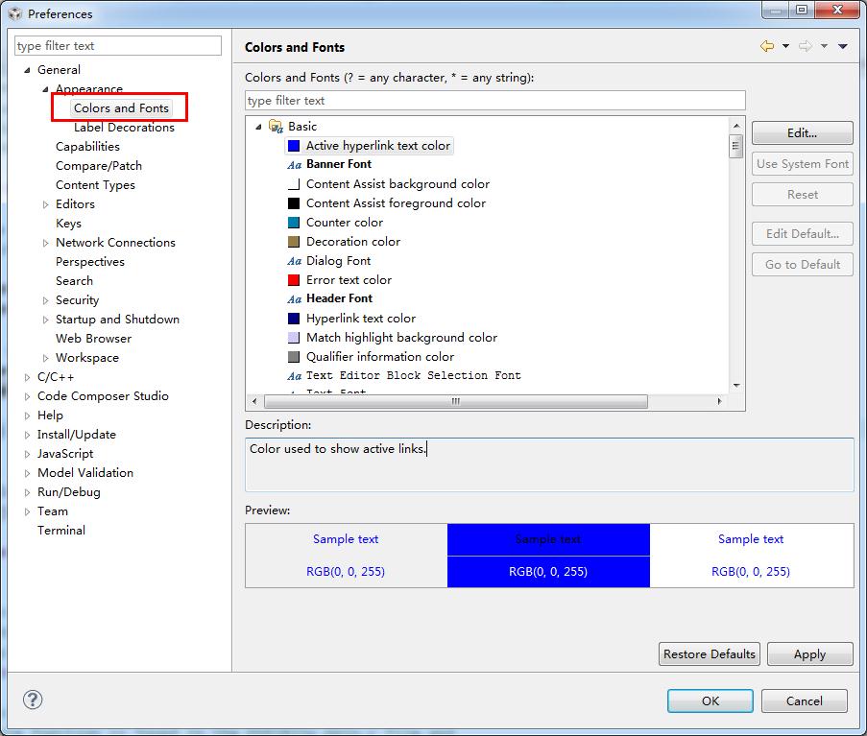This screenshot has height=736, width=867.
Task: Collapse the Appearance tree node
Action: click(x=45, y=89)
